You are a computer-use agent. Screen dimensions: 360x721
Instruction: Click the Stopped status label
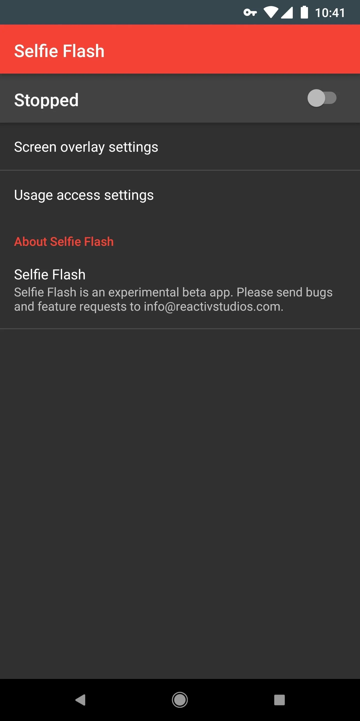click(46, 100)
